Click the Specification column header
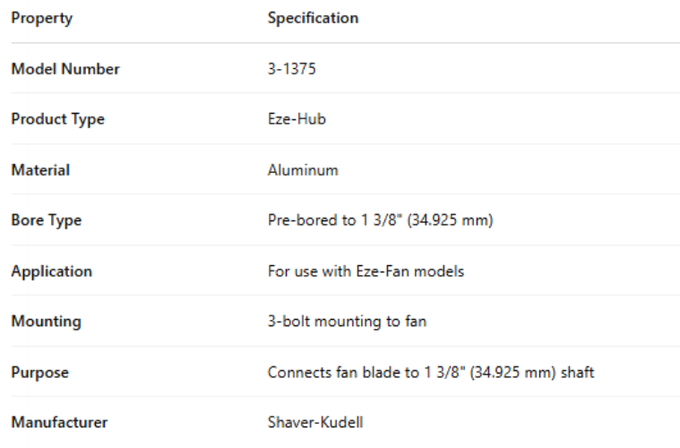The width and height of the screenshot is (680, 448). [x=313, y=18]
